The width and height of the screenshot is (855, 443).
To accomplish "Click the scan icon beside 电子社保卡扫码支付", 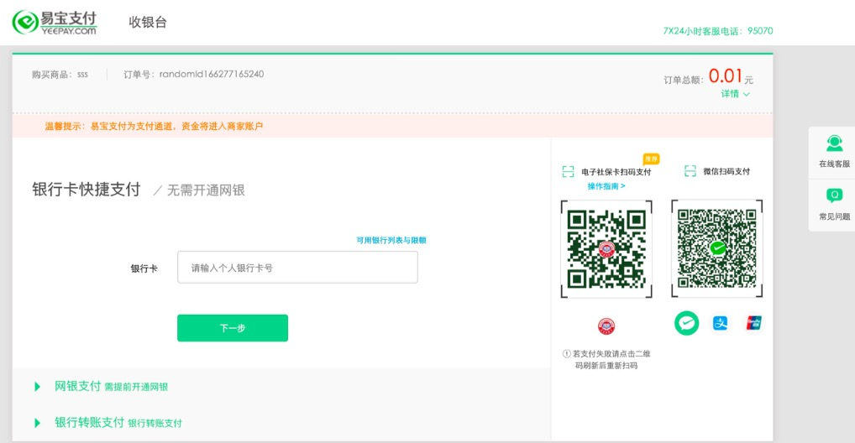I will click(x=569, y=172).
